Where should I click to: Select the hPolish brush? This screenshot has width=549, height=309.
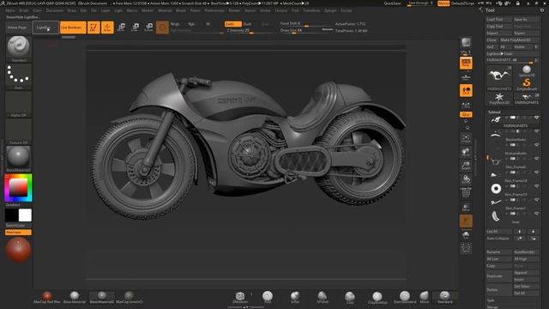323,298
